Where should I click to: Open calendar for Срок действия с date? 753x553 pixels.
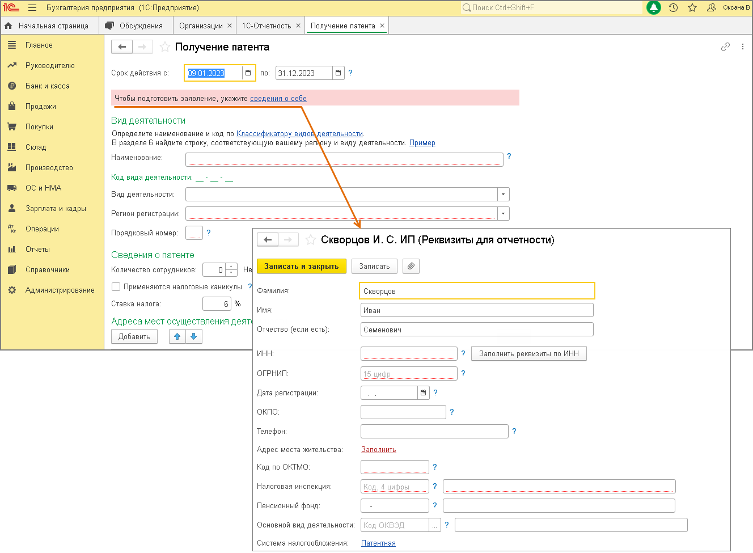coord(248,73)
